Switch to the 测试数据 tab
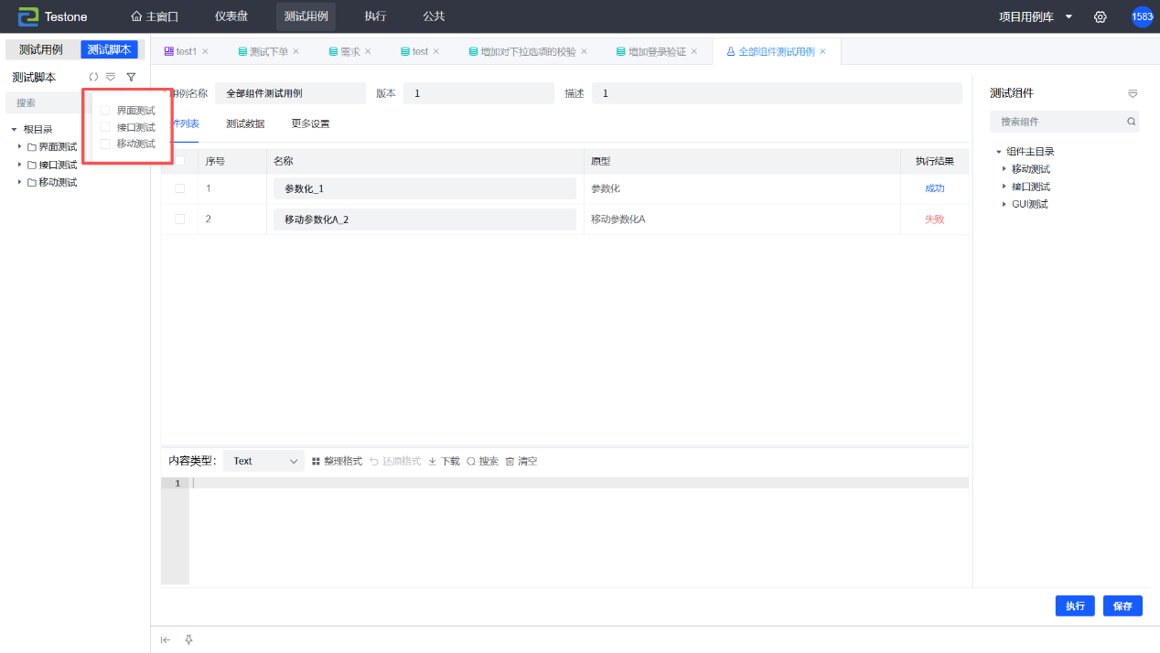This screenshot has width=1160, height=653. pos(245,123)
